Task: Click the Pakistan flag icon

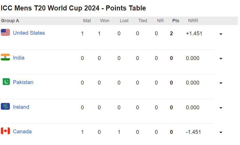Action: coord(5,82)
